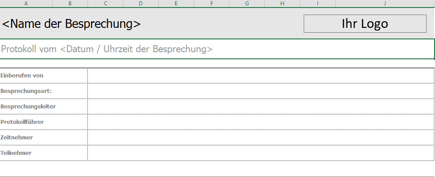Select the 'Besprechungsleiter' label cell

pos(44,107)
